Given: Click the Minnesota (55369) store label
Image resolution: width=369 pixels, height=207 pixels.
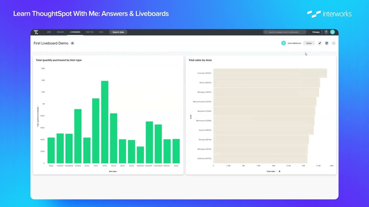Looking at the screenshot, I should (x=204, y=120).
